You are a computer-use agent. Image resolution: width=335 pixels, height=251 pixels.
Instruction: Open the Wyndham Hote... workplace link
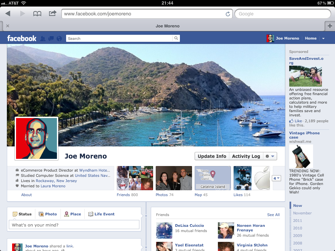(x=95, y=170)
